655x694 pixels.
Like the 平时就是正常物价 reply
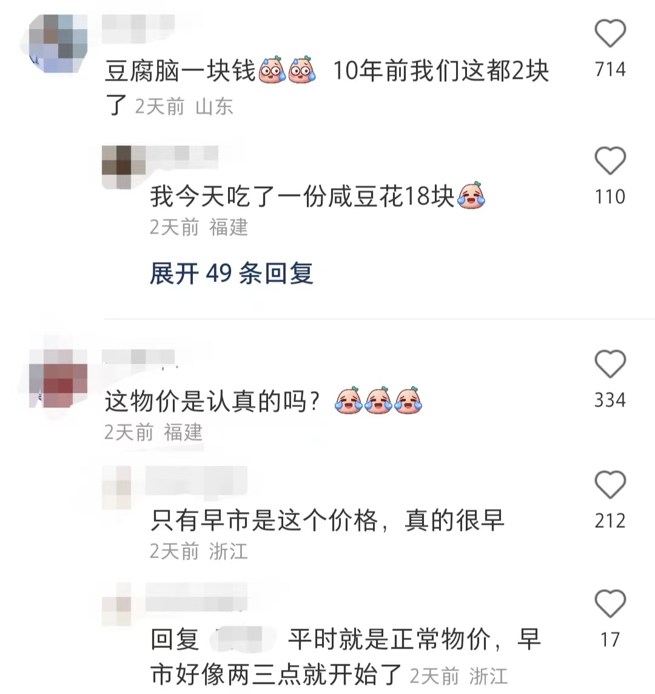610,603
